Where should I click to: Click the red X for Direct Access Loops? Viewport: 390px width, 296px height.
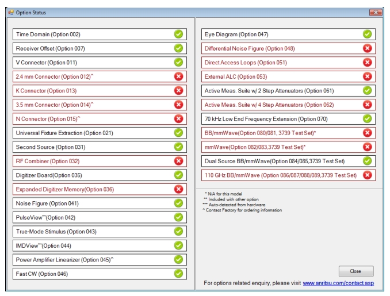367,63
